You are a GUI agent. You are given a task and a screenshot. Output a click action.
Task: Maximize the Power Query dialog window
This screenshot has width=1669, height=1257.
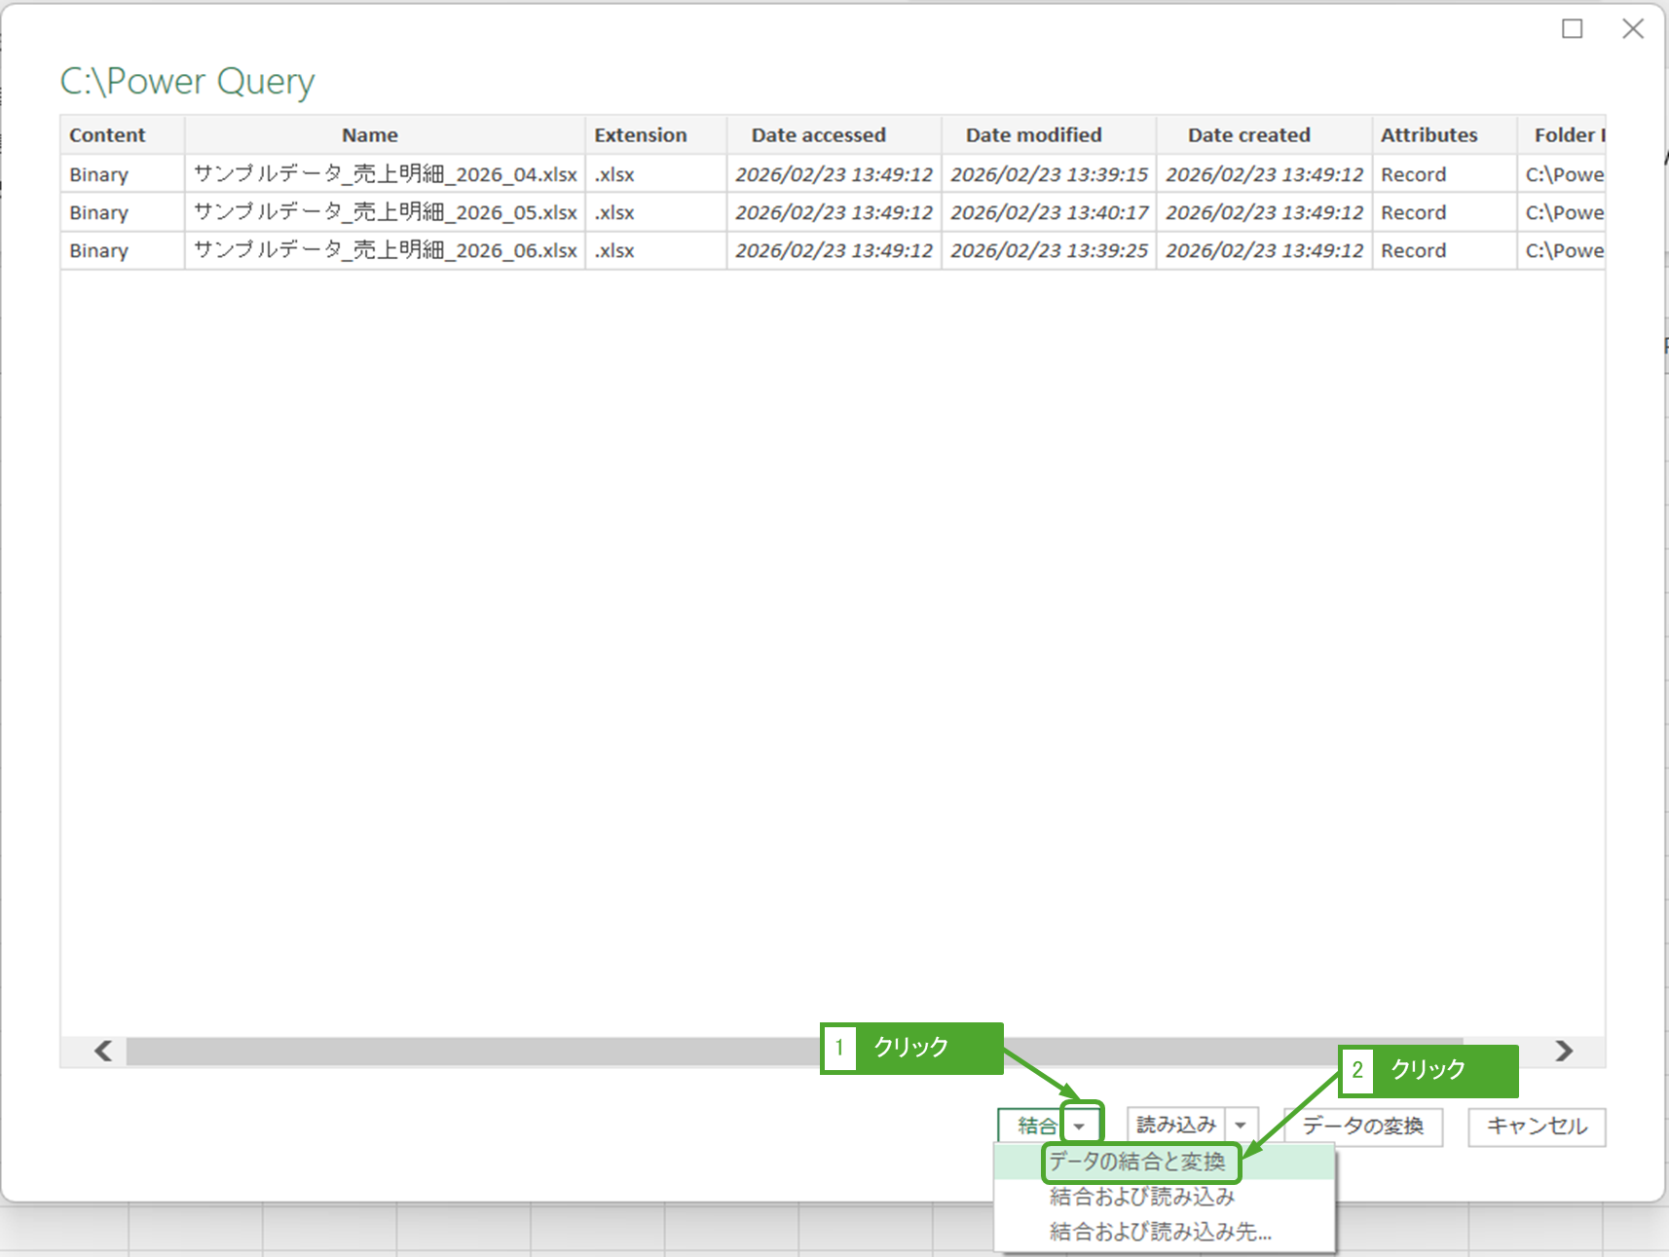point(1572,29)
